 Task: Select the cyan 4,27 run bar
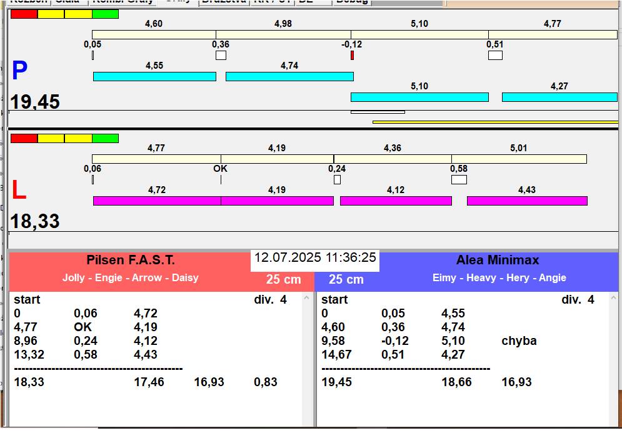click(559, 97)
